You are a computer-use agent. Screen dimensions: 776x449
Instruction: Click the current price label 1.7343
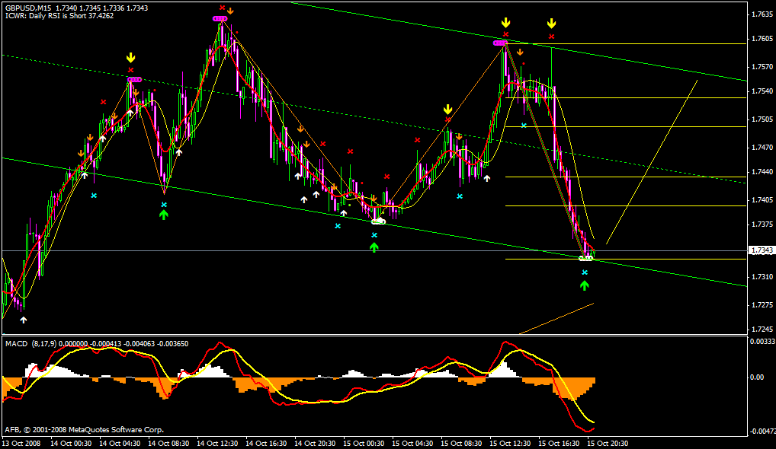click(x=760, y=250)
